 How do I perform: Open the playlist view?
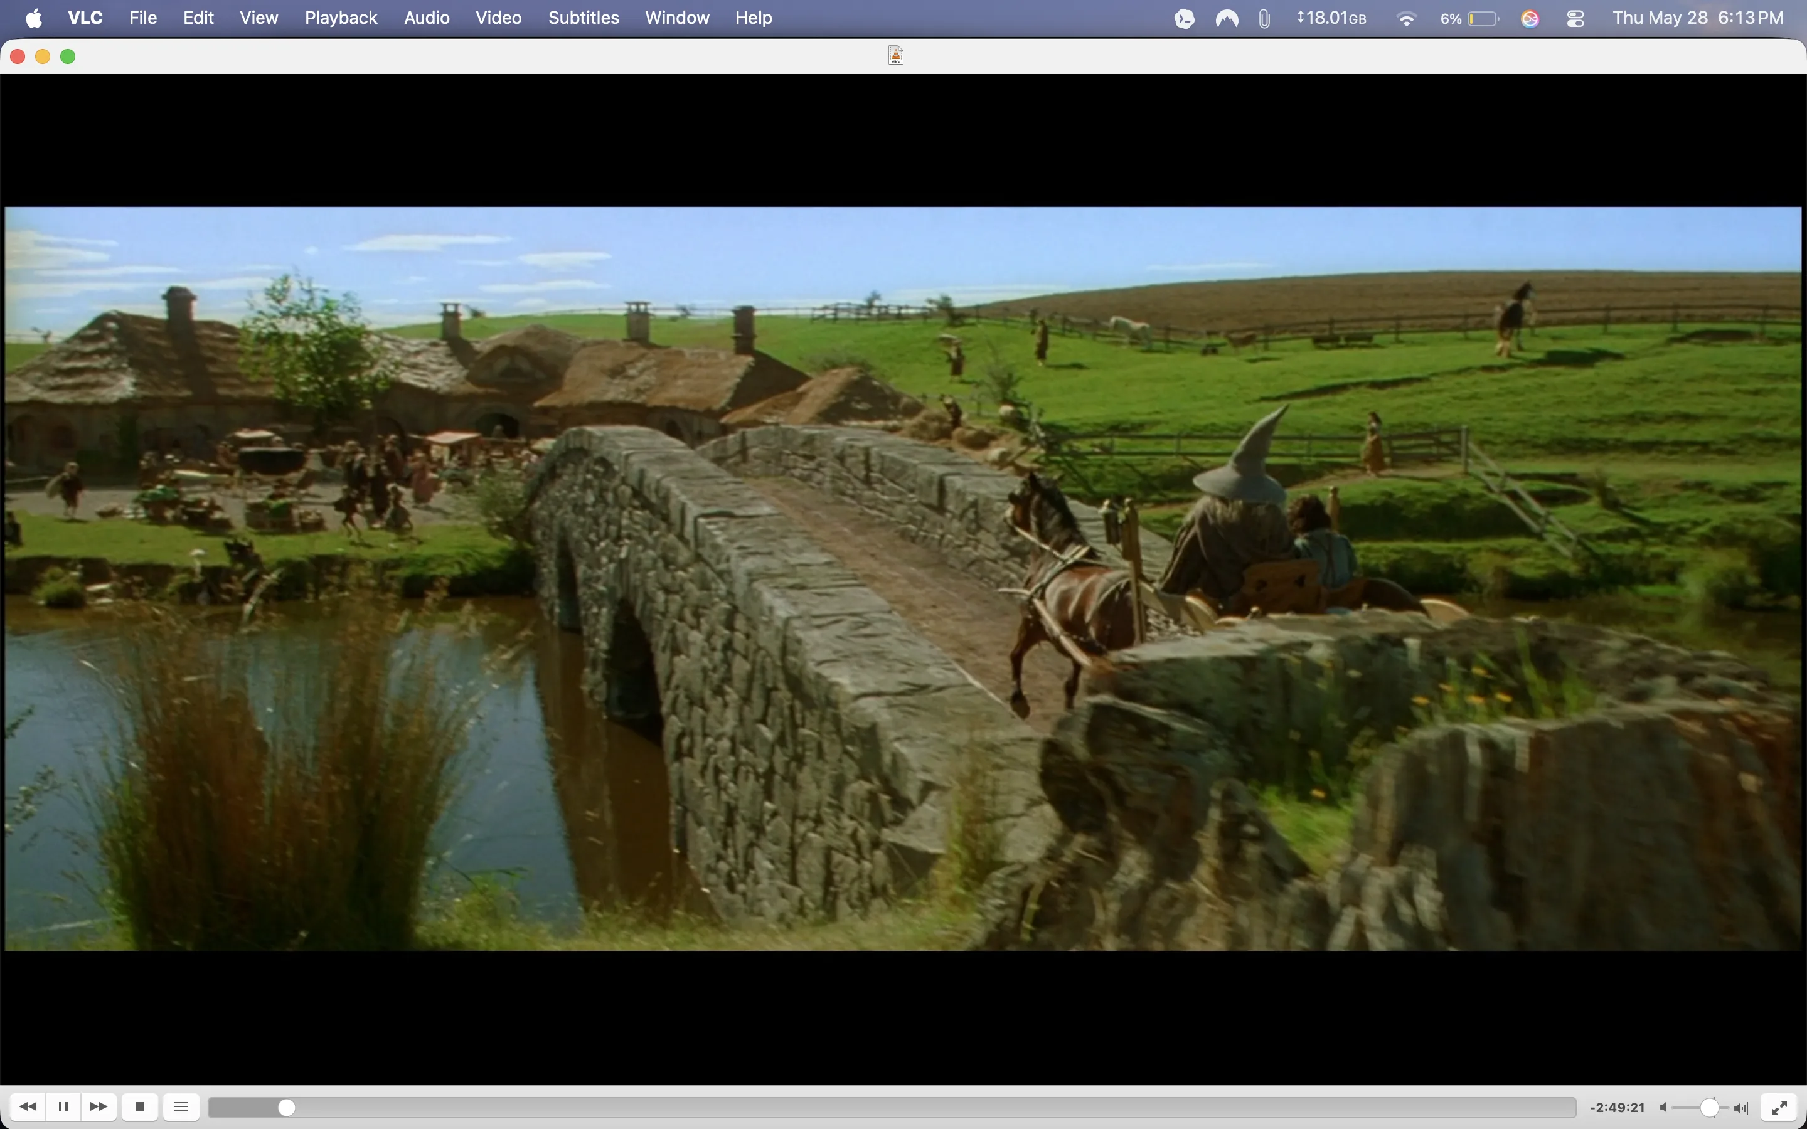[x=181, y=1106]
